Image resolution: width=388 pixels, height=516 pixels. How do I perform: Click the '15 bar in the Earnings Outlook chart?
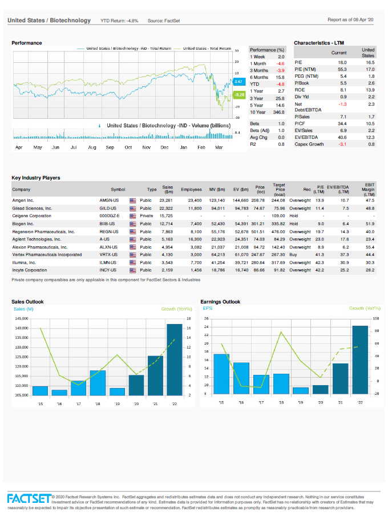[221, 374]
